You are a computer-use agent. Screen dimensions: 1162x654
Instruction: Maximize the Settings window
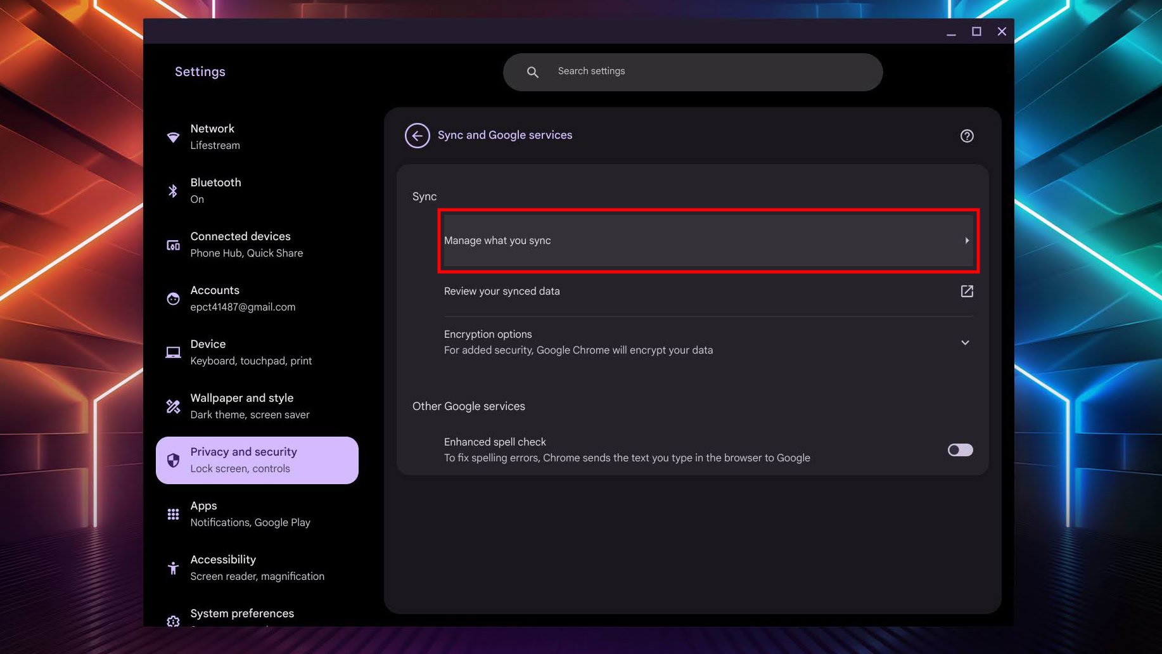(976, 32)
